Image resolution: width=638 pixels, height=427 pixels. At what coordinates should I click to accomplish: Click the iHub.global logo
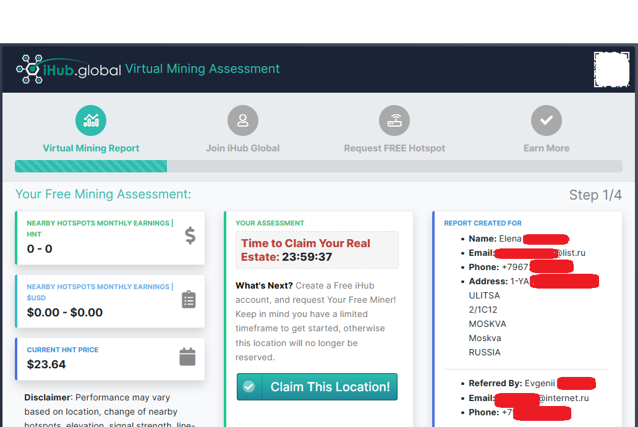(69, 69)
